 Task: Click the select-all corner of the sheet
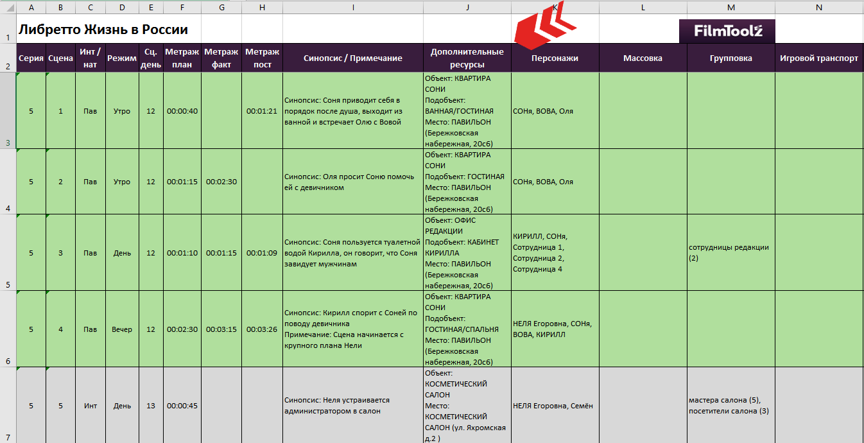click(x=8, y=7)
